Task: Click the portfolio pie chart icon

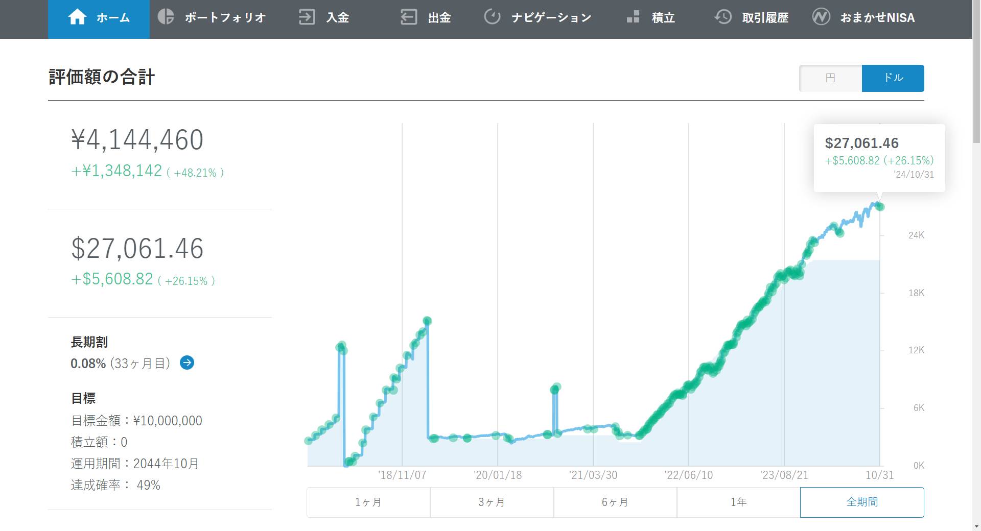Action: (x=166, y=17)
